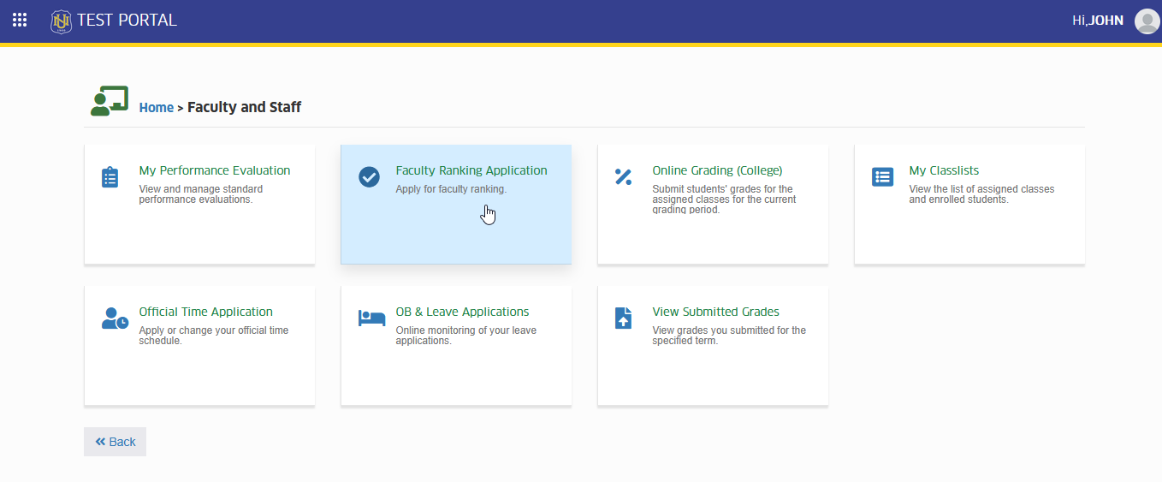
Task: Click the Back button
Action: point(116,442)
